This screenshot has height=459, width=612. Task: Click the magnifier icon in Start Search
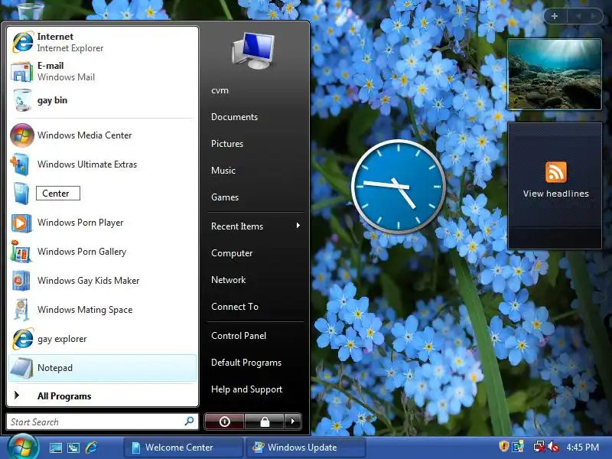point(189,422)
